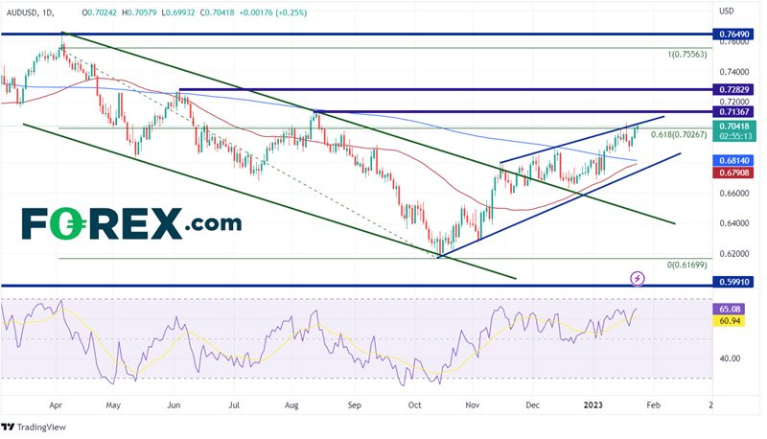Click the TradingView logo

tap(34, 427)
